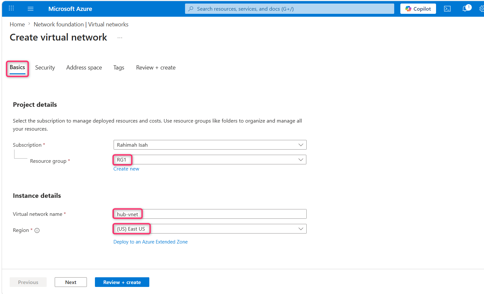Click the Resource group label
Viewport: 484px width, 294px height.
pos(48,161)
